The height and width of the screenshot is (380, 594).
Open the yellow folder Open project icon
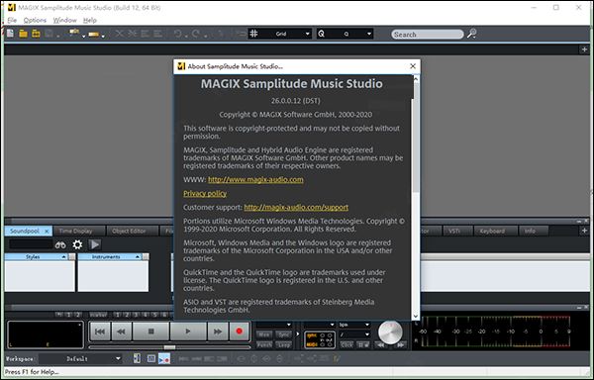click(23, 34)
